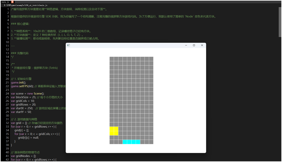Maximize the Tetris game window
Viewport: 282px width, 162px height.
(x=194, y=45)
